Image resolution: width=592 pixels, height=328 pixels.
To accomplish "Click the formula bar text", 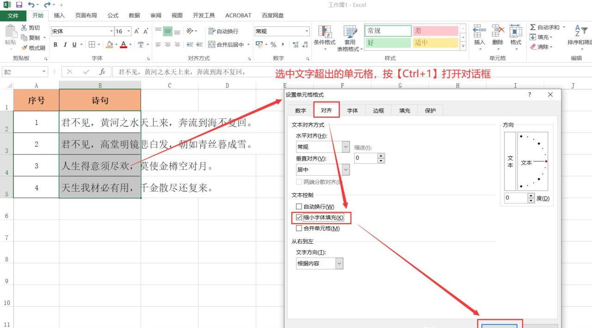I will pyautogui.click(x=182, y=72).
